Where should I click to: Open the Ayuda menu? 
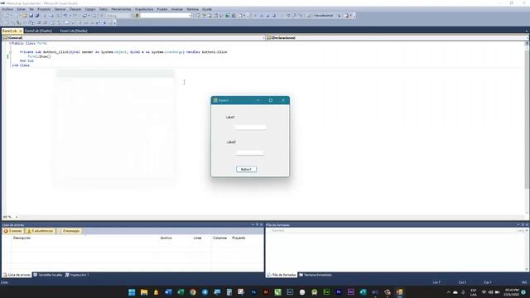pos(207,9)
